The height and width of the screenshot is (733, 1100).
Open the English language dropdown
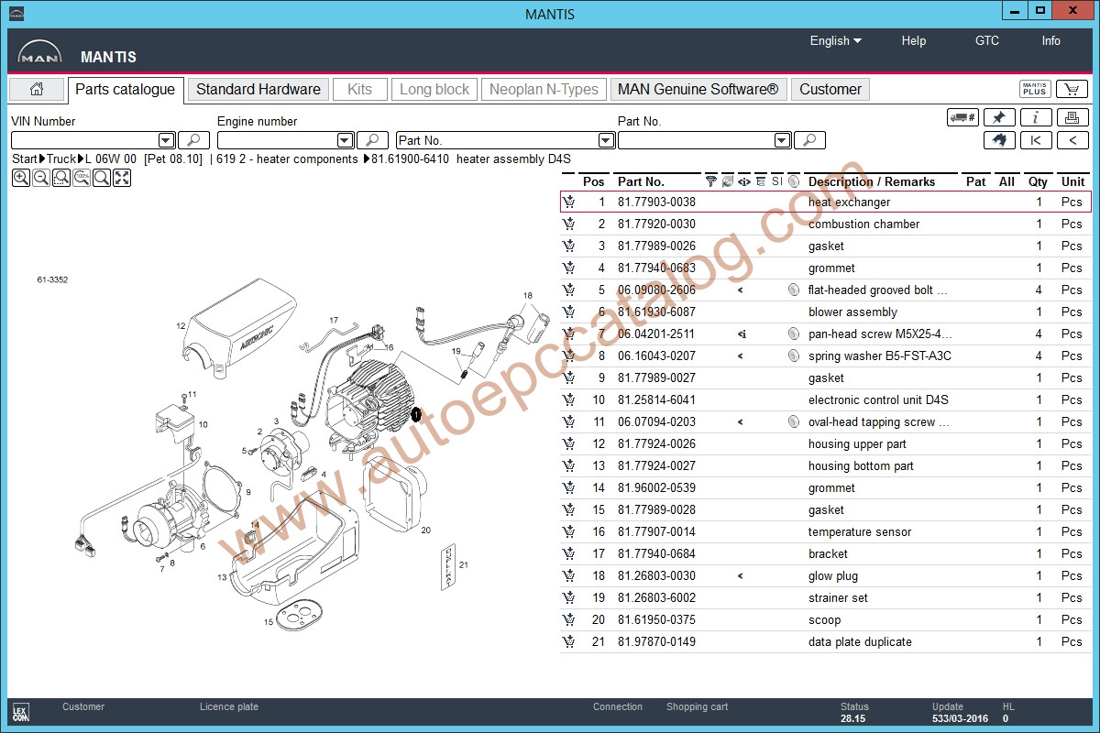click(835, 40)
